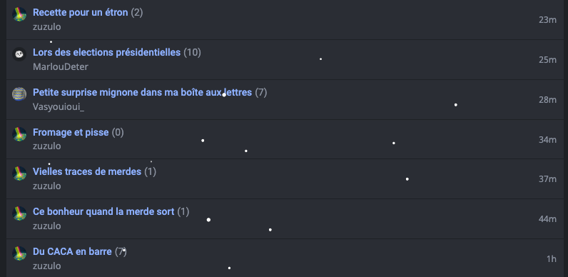Select Vasyouioui_'s striped avatar icon
The image size is (568, 277).
click(19, 94)
